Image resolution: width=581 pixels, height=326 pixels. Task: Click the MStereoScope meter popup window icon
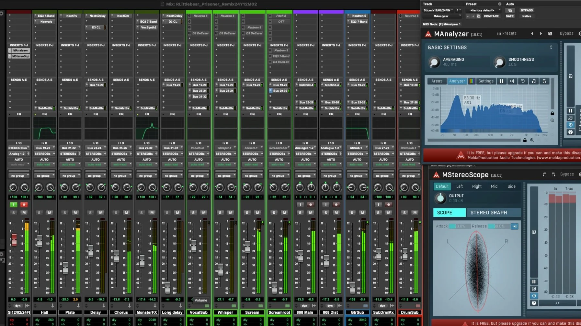(534, 289)
